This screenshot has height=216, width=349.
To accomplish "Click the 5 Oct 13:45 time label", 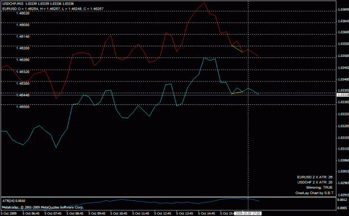I will pyautogui.click(x=185, y=214).
